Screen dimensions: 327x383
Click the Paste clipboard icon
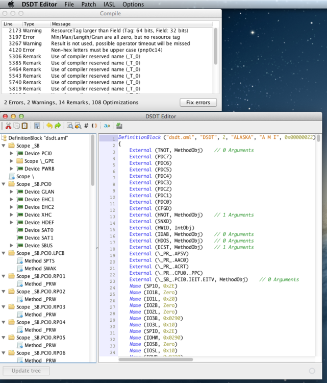(x=24, y=126)
